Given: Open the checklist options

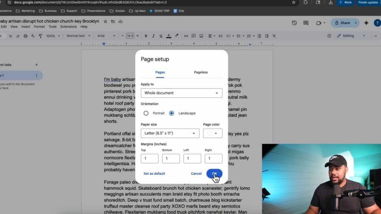Looking at the screenshot, I should pyautogui.click(x=230, y=36).
